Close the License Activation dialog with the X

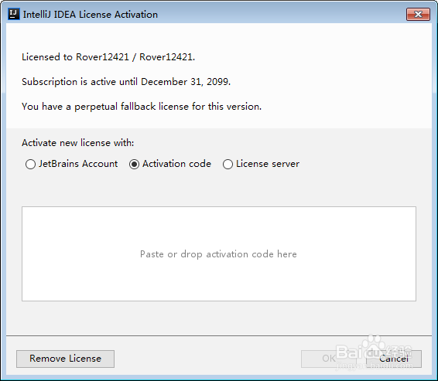[418, 14]
